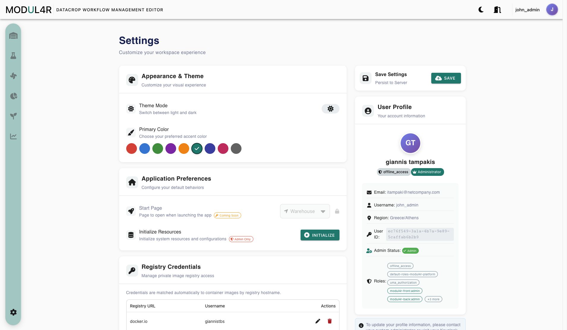
Task: Click the john_admin username in header
Action: [x=527, y=10]
